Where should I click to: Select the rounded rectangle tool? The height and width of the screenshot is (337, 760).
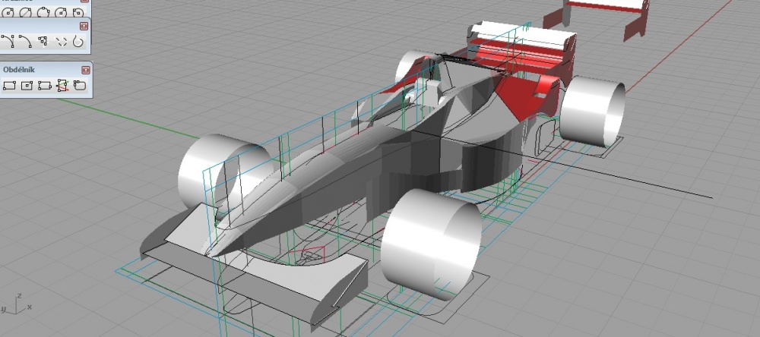[80, 86]
